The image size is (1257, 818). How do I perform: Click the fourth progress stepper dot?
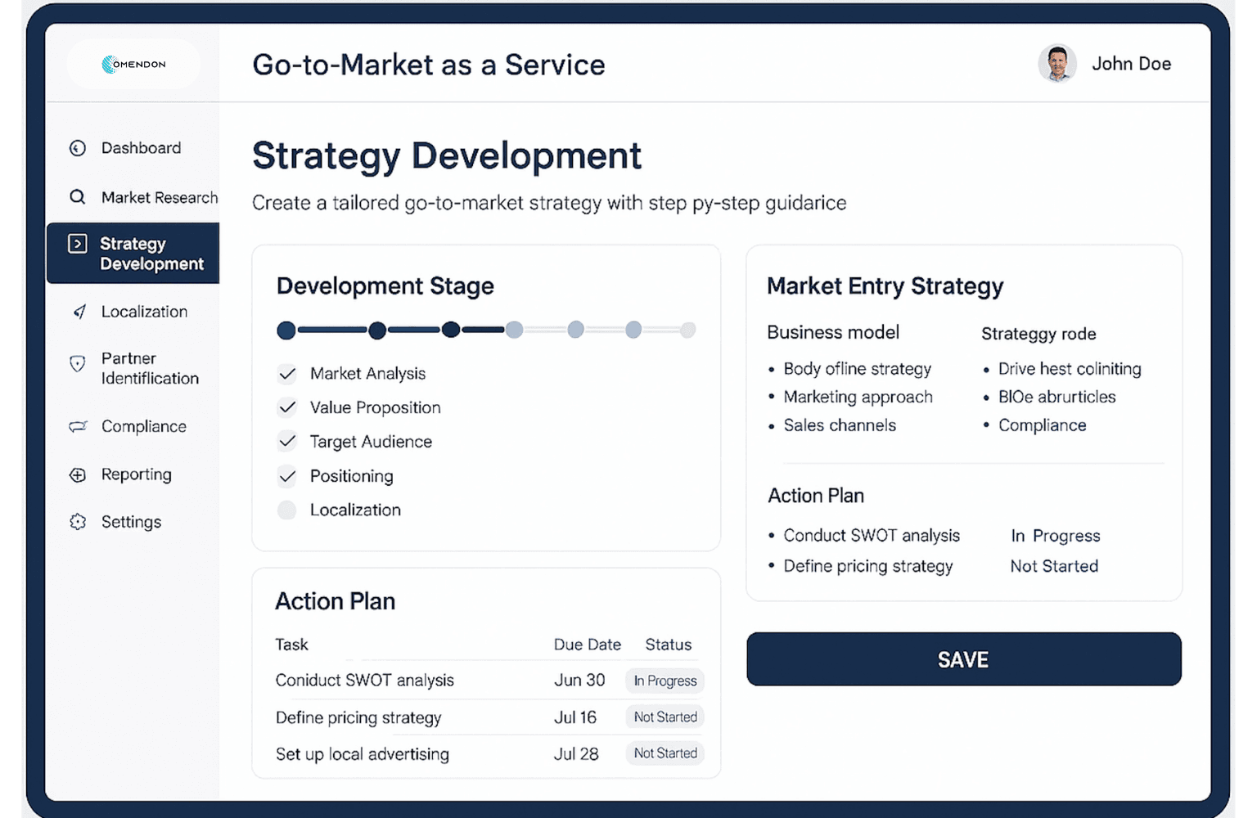(x=515, y=330)
